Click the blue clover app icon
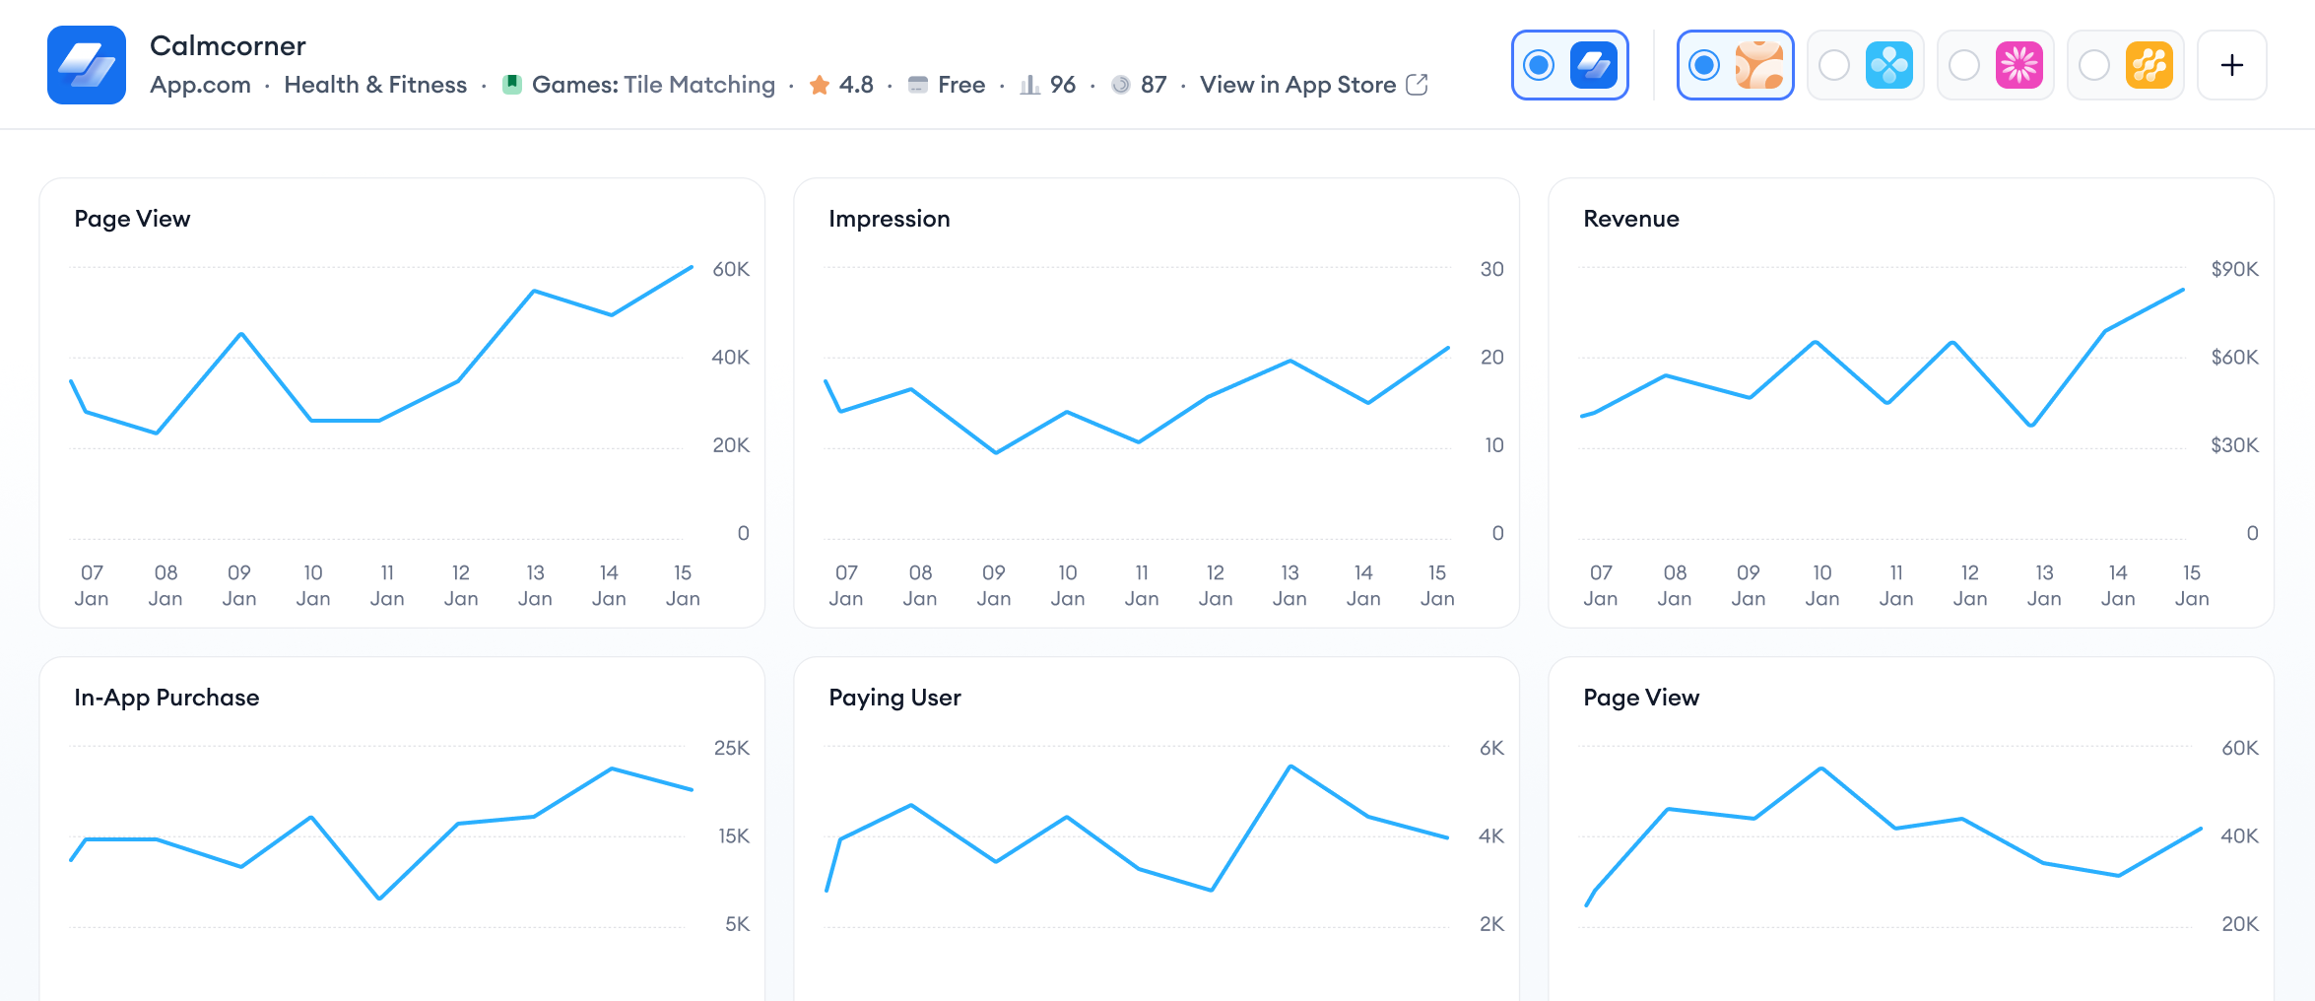2315x1001 pixels. [x=1889, y=65]
